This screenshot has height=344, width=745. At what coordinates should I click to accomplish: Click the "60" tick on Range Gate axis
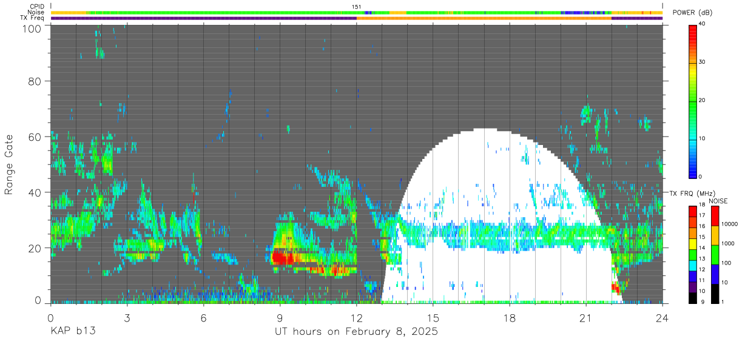pyautogui.click(x=35, y=137)
